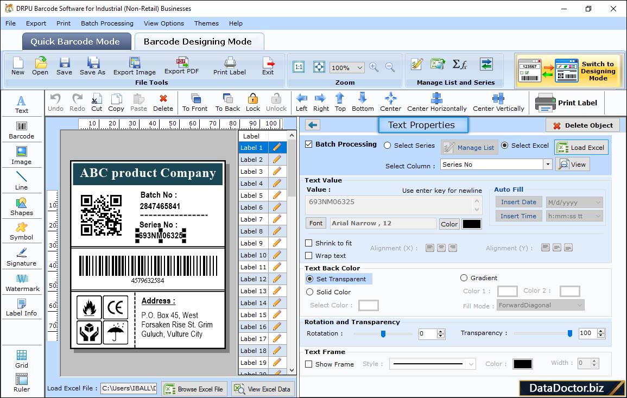Click the Exit icon
This screenshot has width=627, height=398.
pos(268,66)
